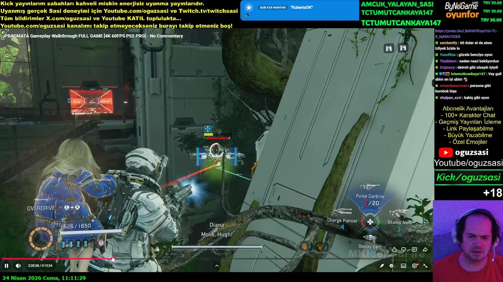This screenshot has width=503, height=282.
Task: Click the "Move, Hugh!" subtitle line
Action: pos(217,234)
